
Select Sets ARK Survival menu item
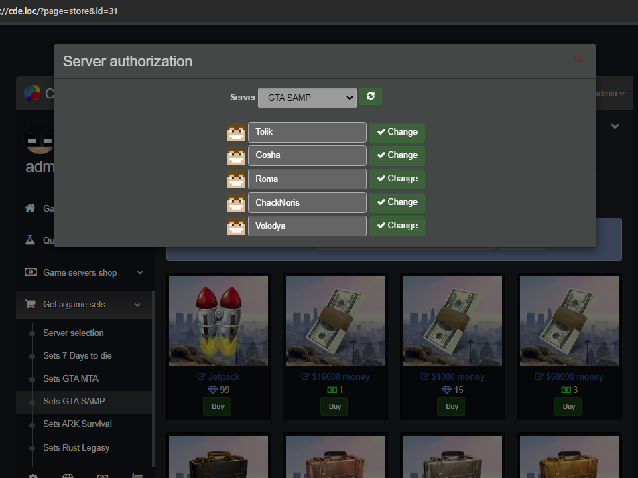click(77, 424)
